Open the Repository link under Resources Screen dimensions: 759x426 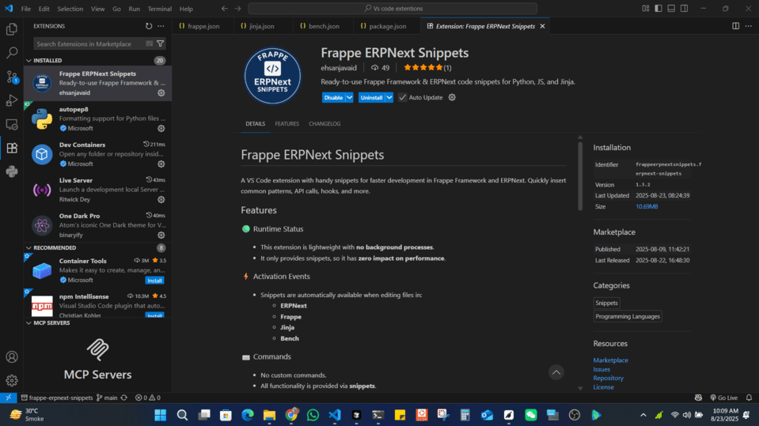pyautogui.click(x=608, y=378)
